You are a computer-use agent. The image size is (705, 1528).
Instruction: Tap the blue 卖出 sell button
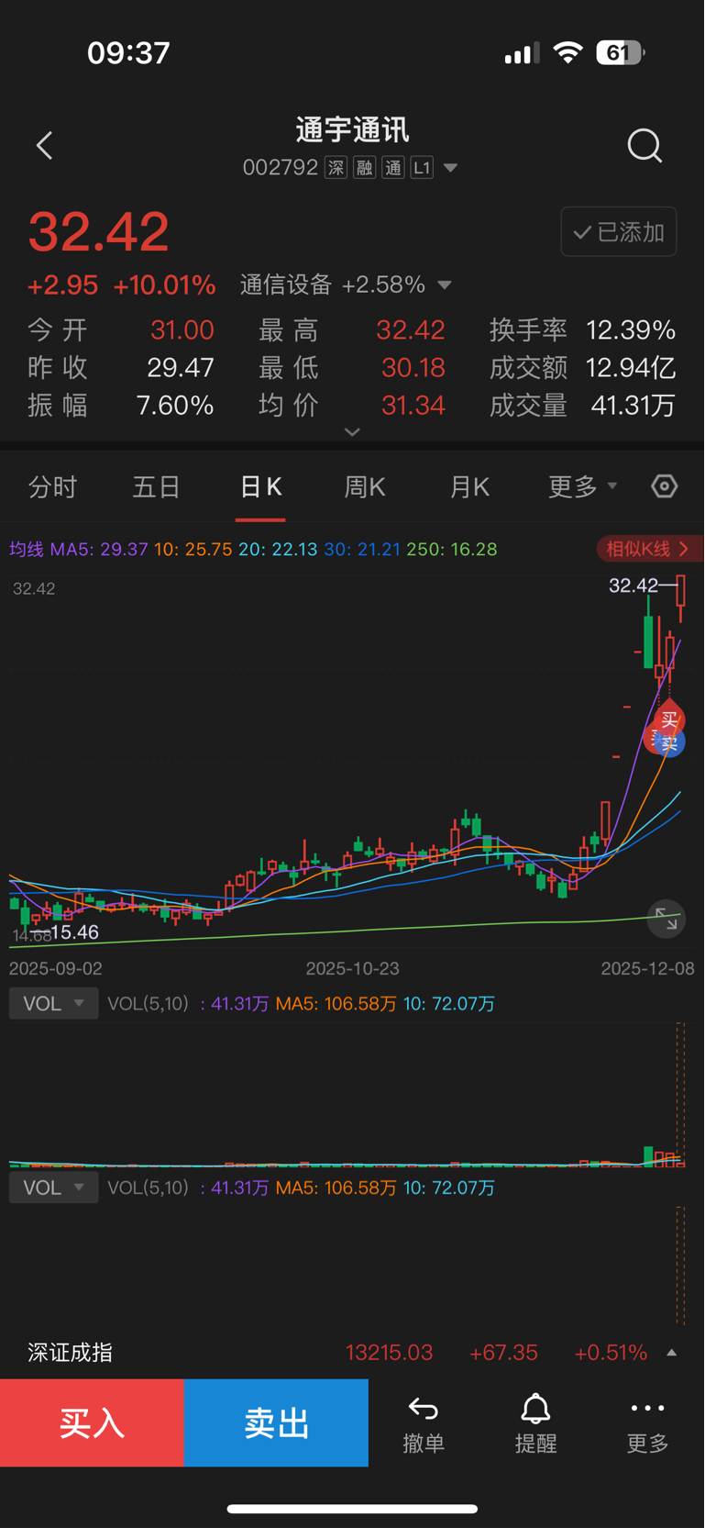point(276,1422)
